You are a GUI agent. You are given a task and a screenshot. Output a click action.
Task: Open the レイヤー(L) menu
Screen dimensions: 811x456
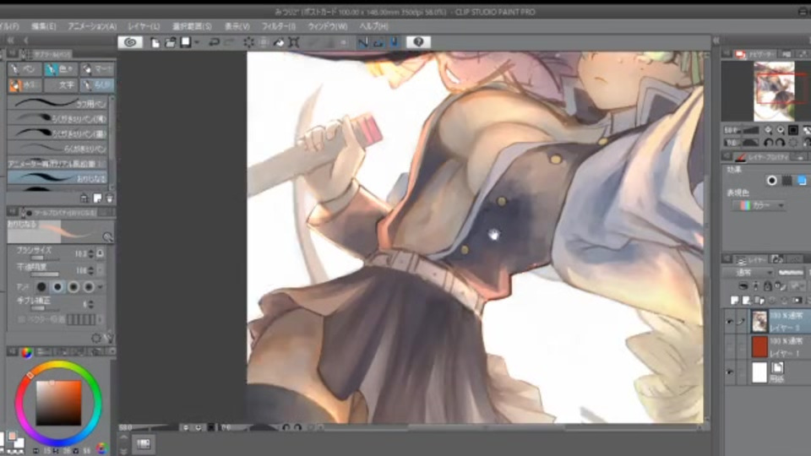[x=144, y=26]
